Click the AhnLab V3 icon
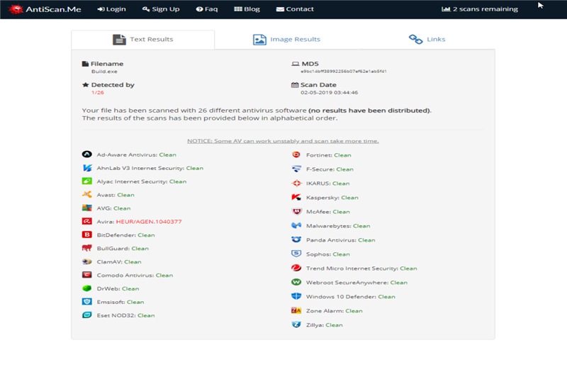The width and height of the screenshot is (567, 389). 87,168
